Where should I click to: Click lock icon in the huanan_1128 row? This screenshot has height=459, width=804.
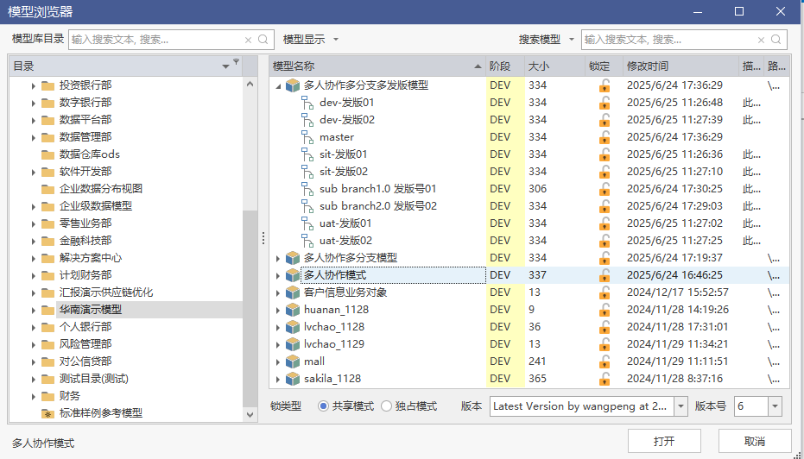point(605,310)
